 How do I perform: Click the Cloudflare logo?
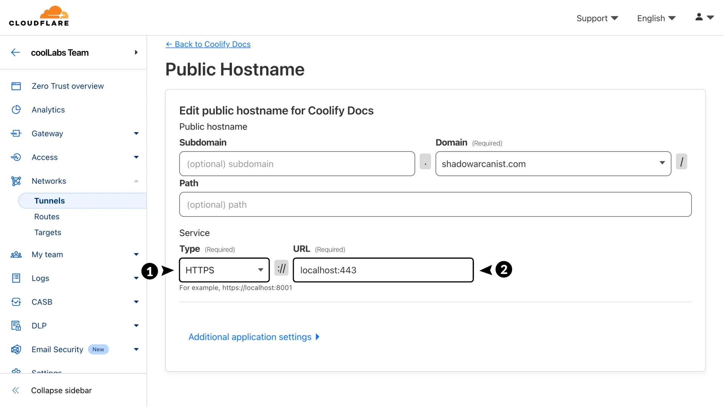pos(39,16)
